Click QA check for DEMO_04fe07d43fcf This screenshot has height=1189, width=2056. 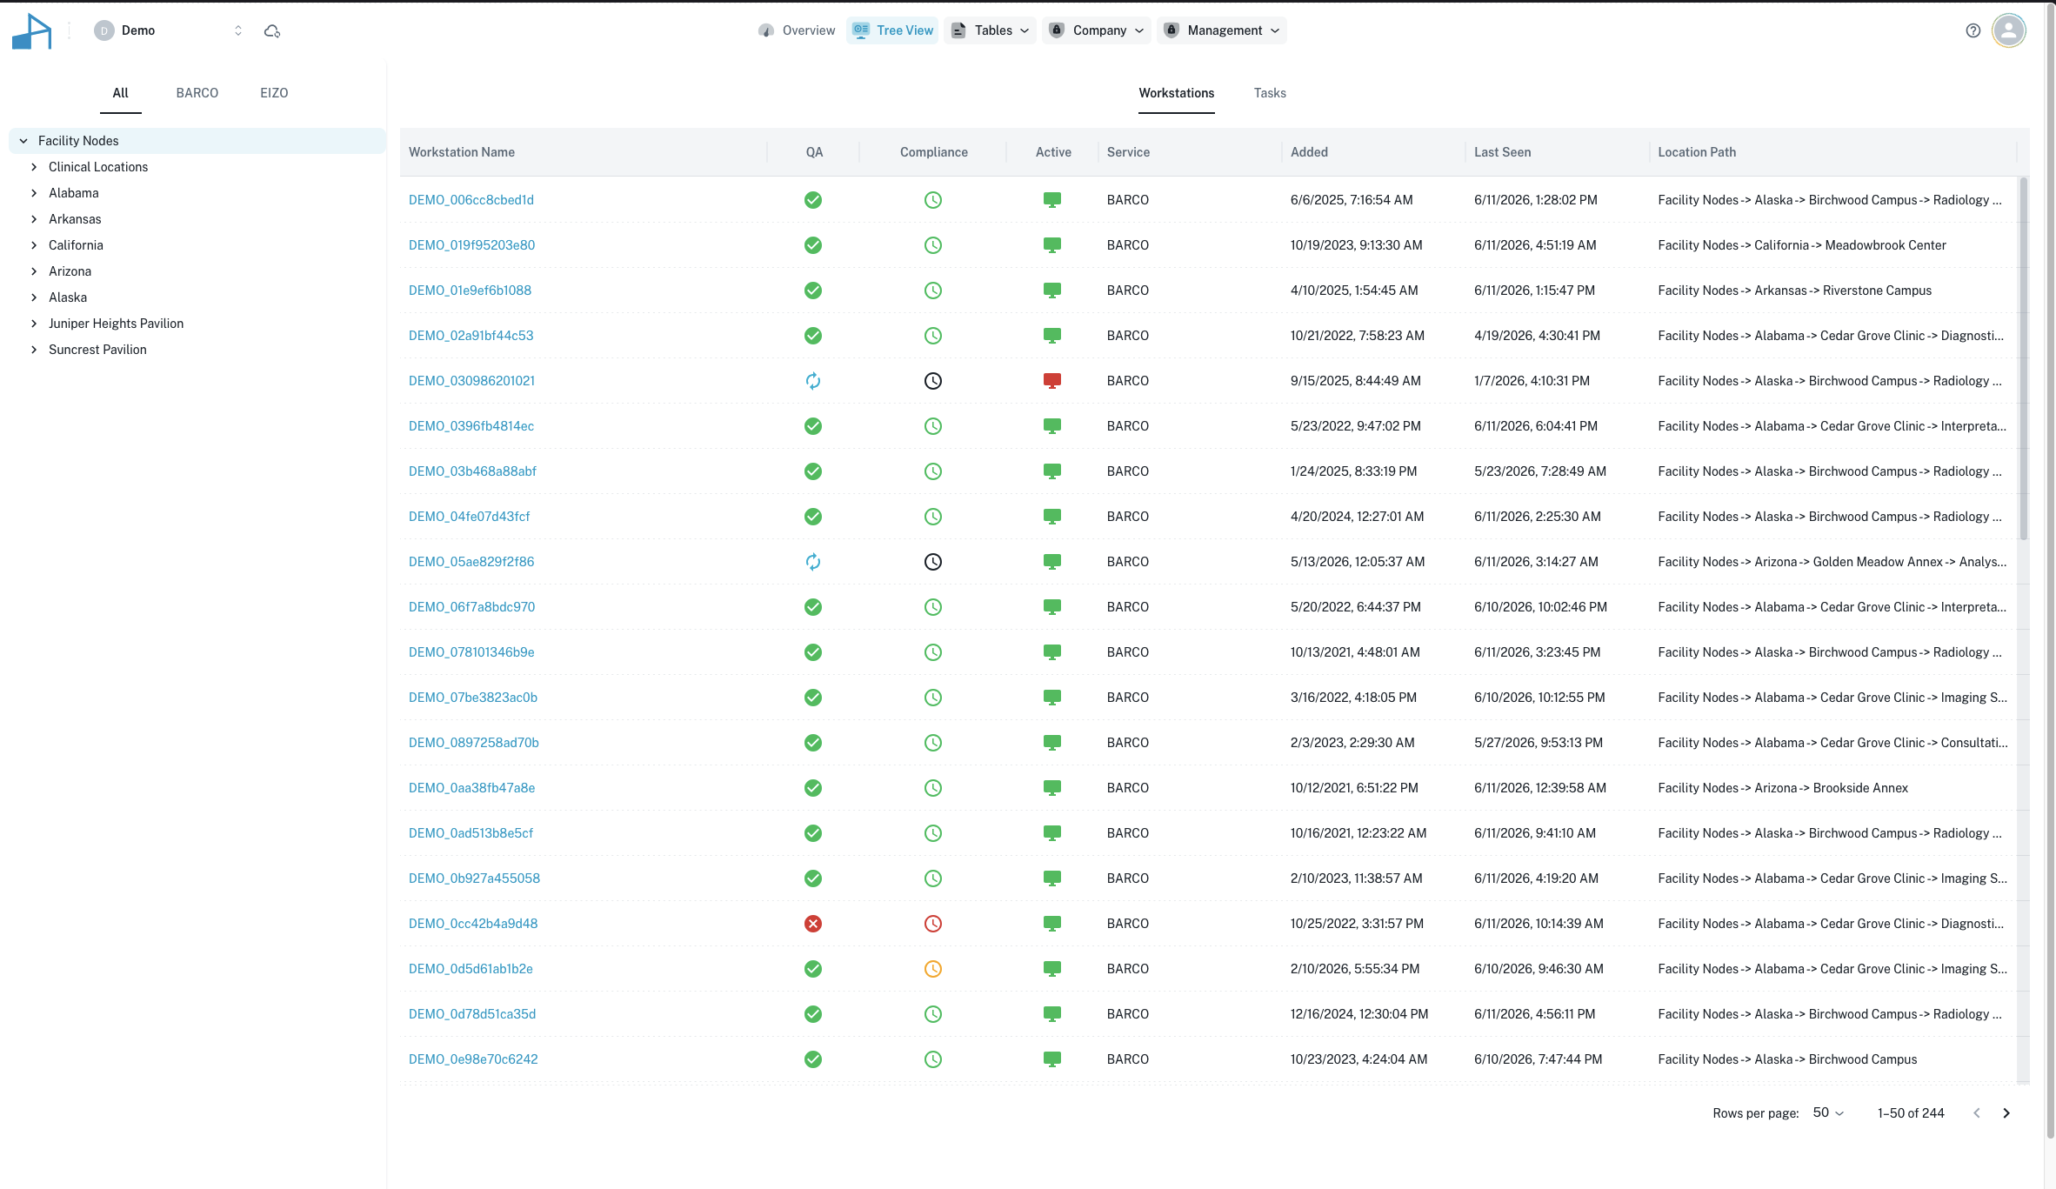pos(813,517)
